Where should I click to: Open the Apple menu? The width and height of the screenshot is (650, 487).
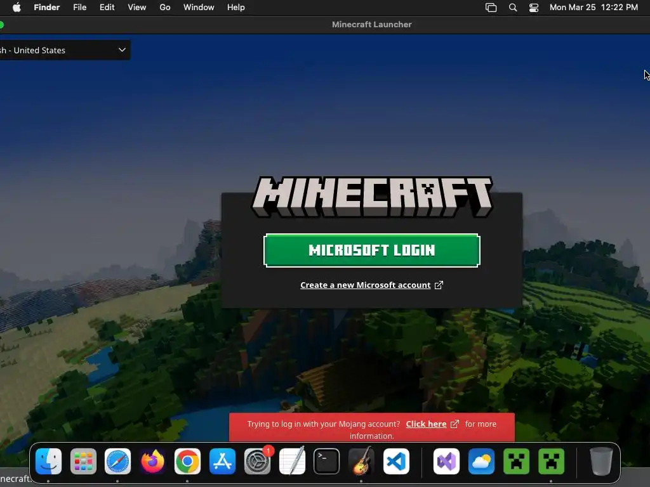pos(17,8)
